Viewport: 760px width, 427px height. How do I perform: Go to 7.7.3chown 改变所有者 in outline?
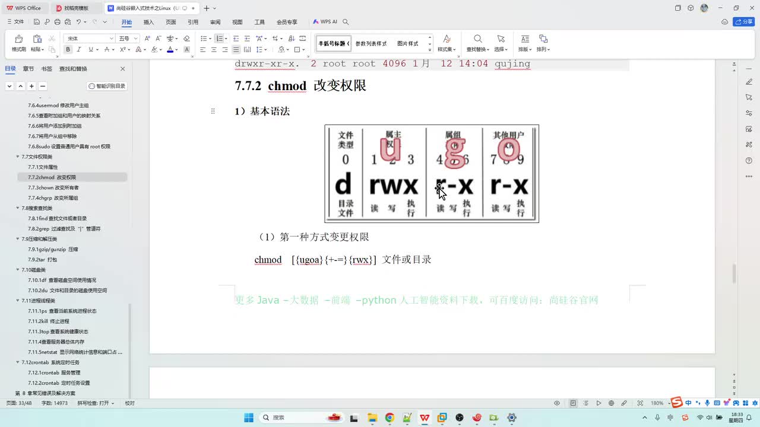(x=53, y=187)
